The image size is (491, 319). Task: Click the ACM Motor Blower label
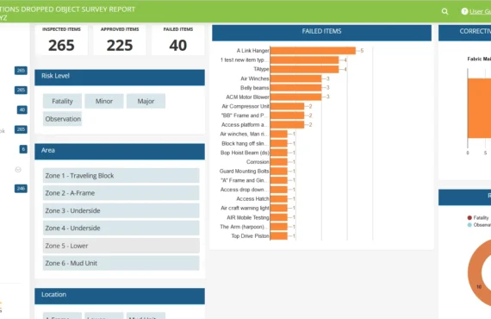tap(247, 97)
